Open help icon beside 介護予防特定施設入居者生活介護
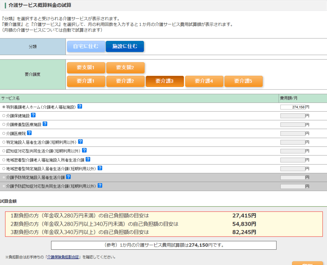This screenshot has width=327, height=265. [68, 177]
